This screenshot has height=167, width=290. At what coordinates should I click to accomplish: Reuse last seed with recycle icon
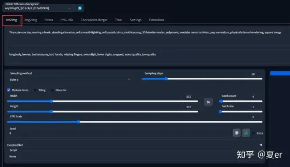246,133
